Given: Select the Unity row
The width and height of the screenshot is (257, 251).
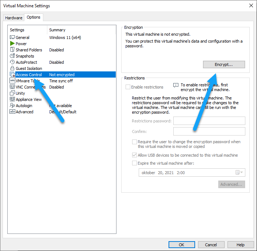Looking at the screenshot, I should click(62, 93).
